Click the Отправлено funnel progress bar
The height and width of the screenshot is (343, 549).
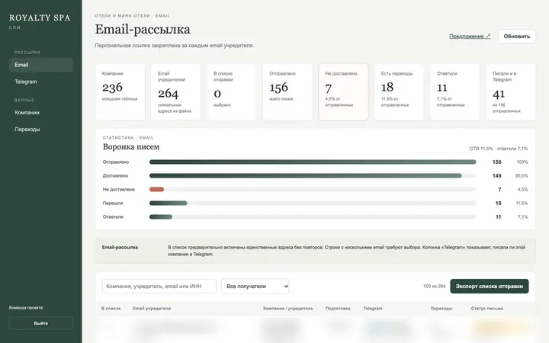pos(313,162)
